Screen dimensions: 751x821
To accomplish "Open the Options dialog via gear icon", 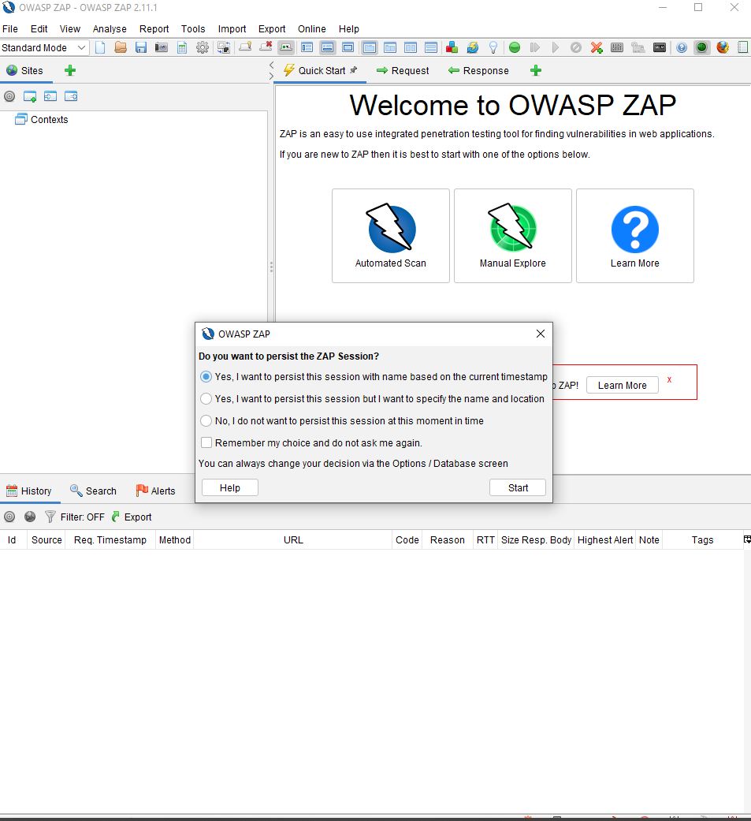I will point(203,47).
